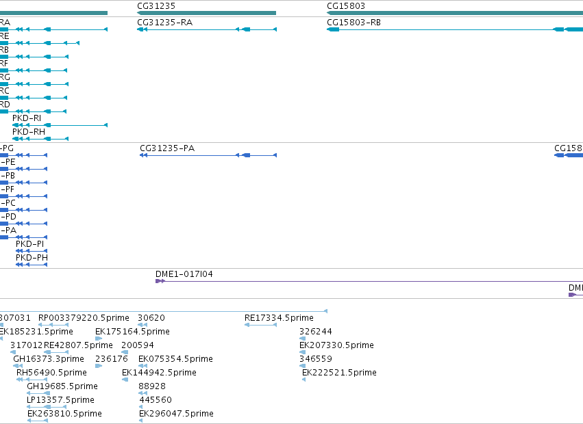Viewport: 583px width, 424px height.
Task: Click the PKD-RH transcript glyph
Action: pos(40,139)
